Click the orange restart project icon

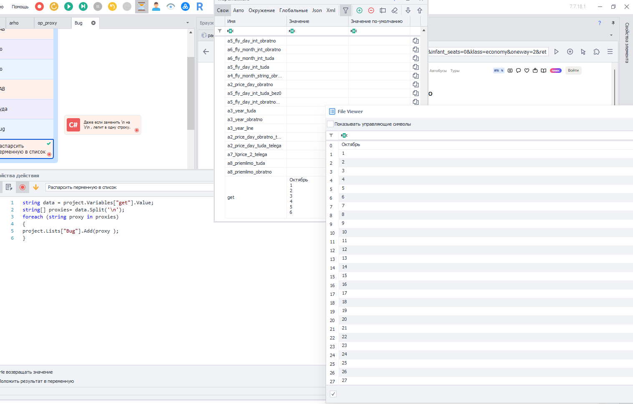point(54,6)
